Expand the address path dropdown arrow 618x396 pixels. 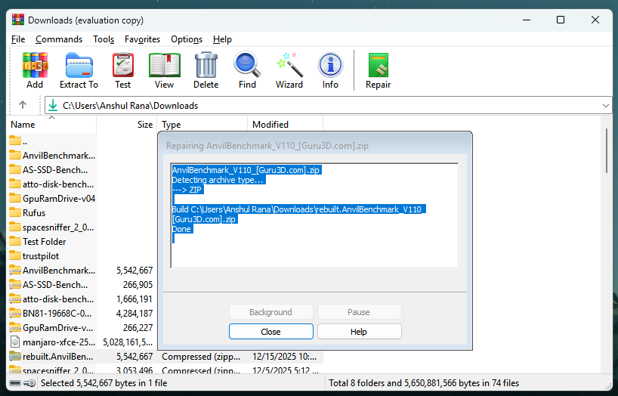pos(606,106)
